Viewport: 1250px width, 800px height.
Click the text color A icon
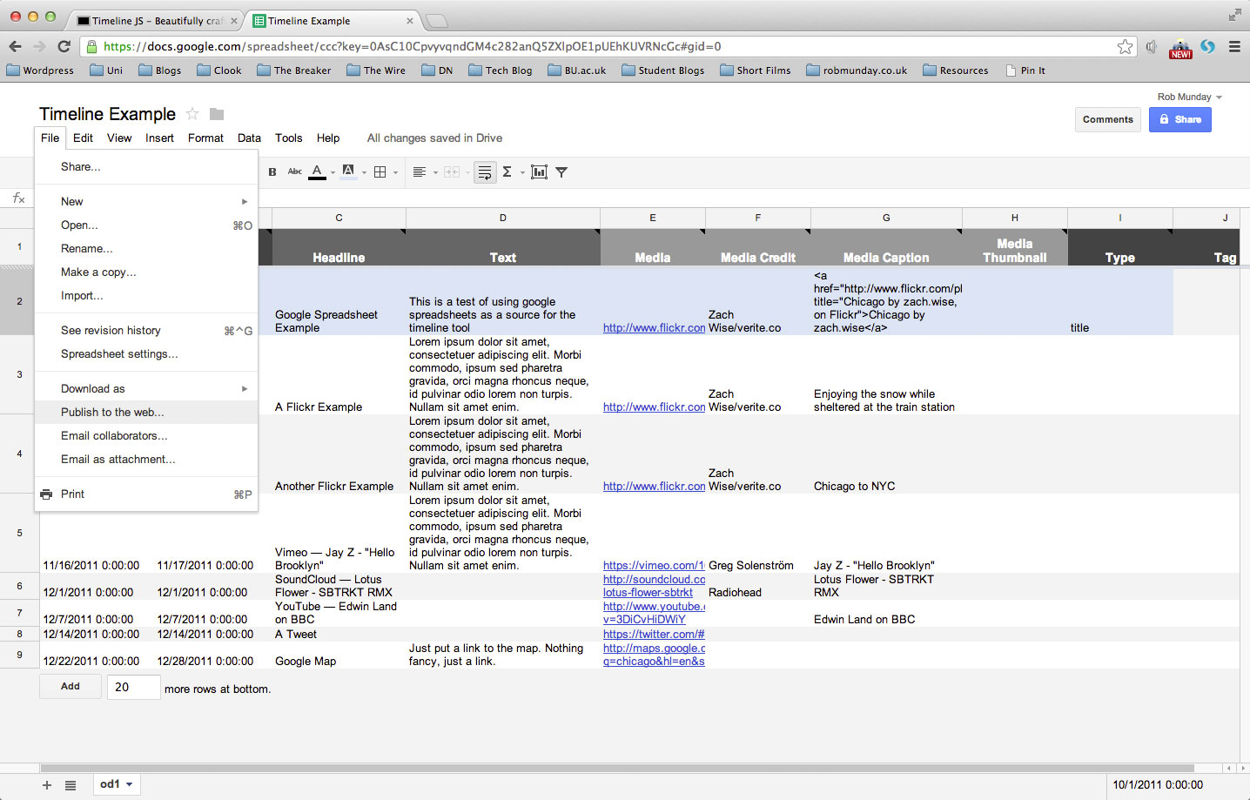pyautogui.click(x=318, y=172)
